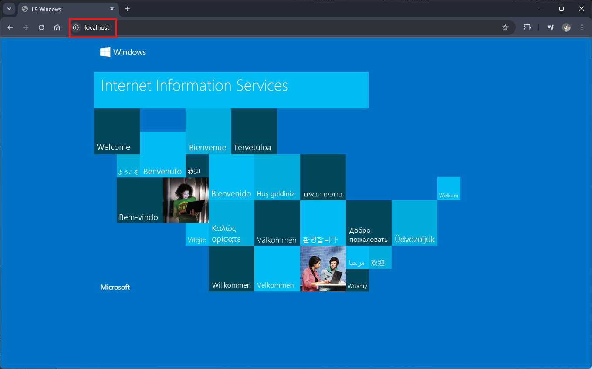592x369 pixels.
Task: Click the 환영합니다 tile
Action: [x=323, y=223]
